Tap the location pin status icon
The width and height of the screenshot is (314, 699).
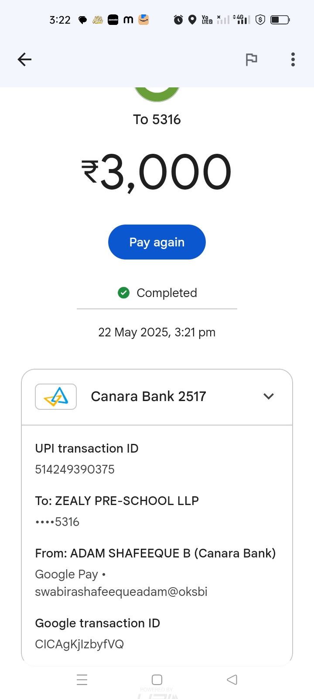click(192, 20)
